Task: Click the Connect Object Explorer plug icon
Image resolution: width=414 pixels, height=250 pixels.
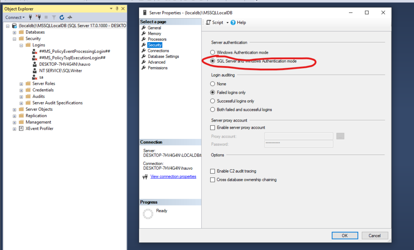Action: pyautogui.click(x=31, y=17)
